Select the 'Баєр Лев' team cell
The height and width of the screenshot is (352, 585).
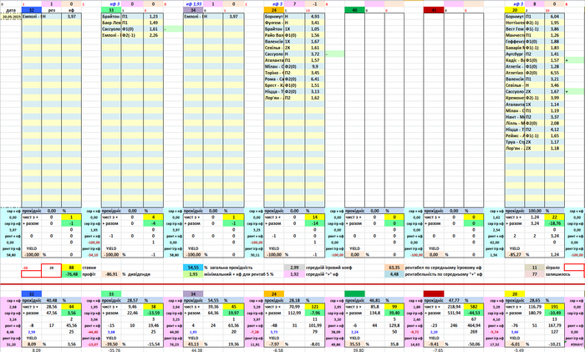tap(111, 23)
